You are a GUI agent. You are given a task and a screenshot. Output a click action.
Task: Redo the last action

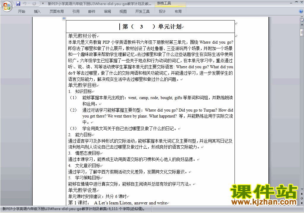(x=34, y=4)
